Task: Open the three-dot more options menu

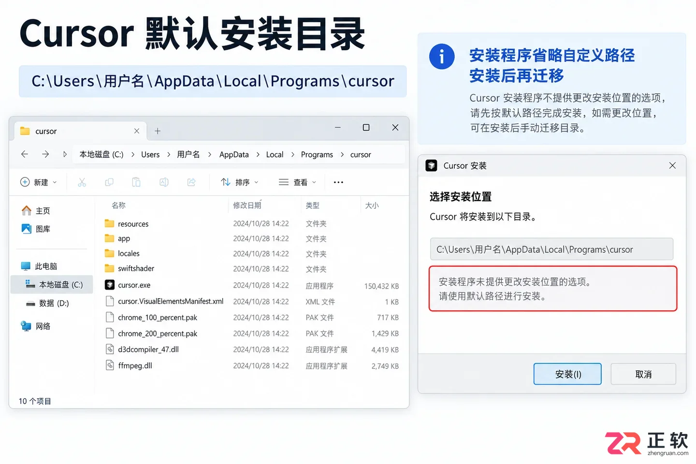Action: click(x=338, y=182)
